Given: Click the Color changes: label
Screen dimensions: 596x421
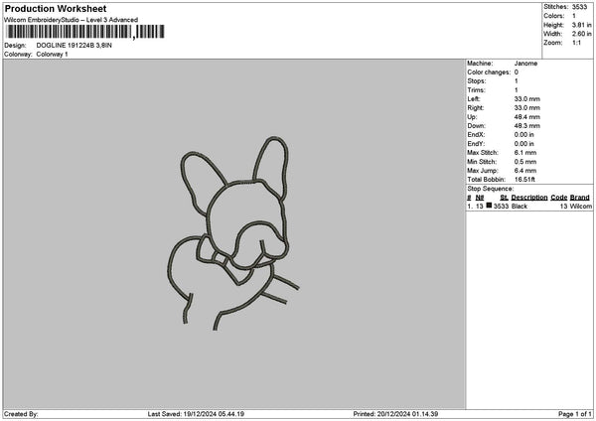Looking at the screenshot, I should tap(489, 72).
